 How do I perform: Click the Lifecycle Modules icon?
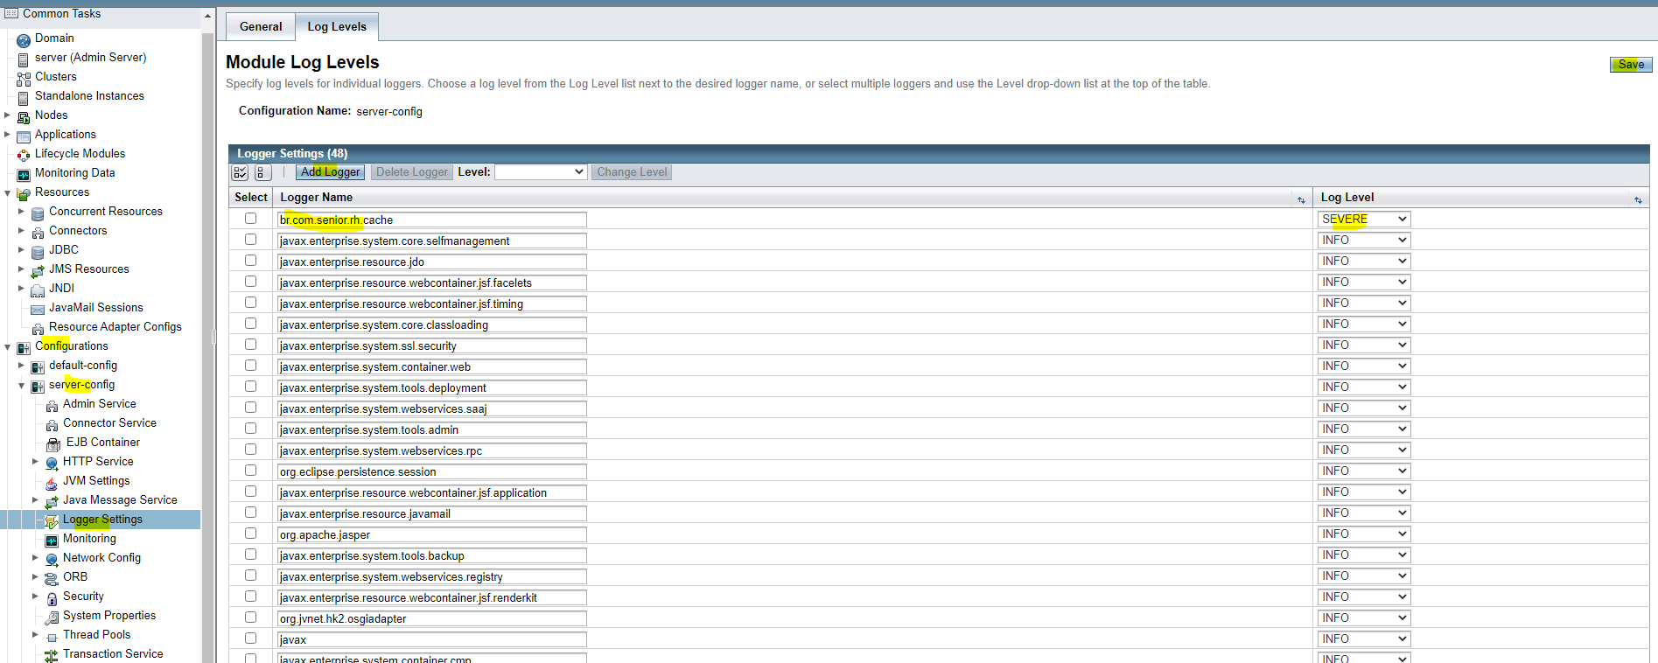[x=24, y=155]
